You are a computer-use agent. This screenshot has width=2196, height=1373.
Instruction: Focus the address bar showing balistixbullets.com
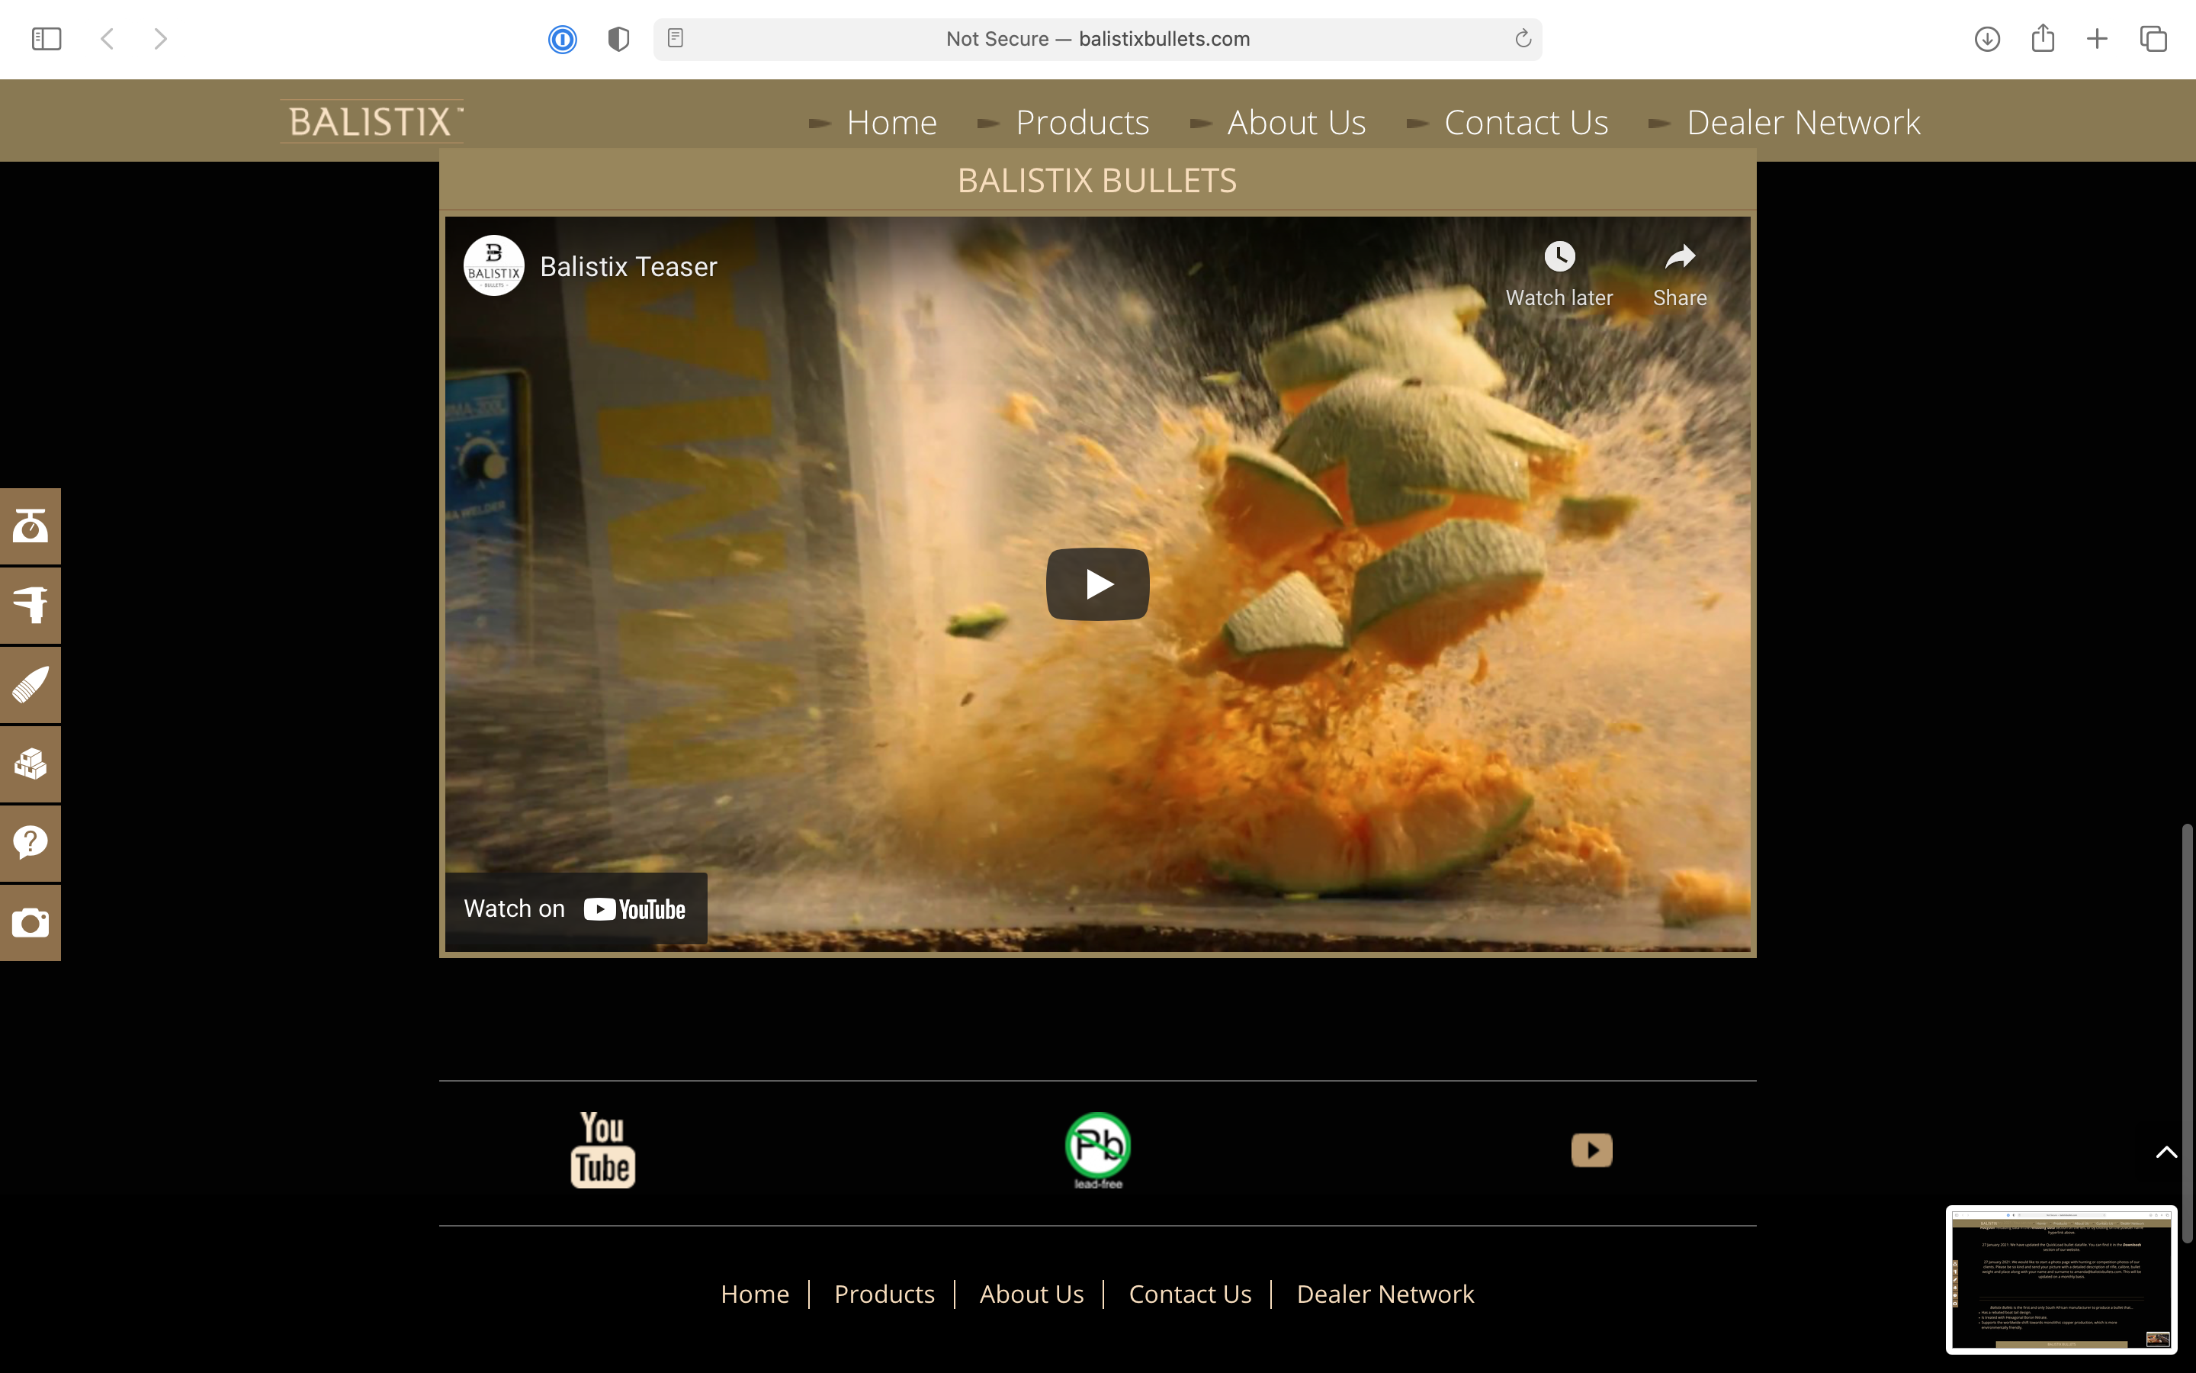click(x=1097, y=39)
